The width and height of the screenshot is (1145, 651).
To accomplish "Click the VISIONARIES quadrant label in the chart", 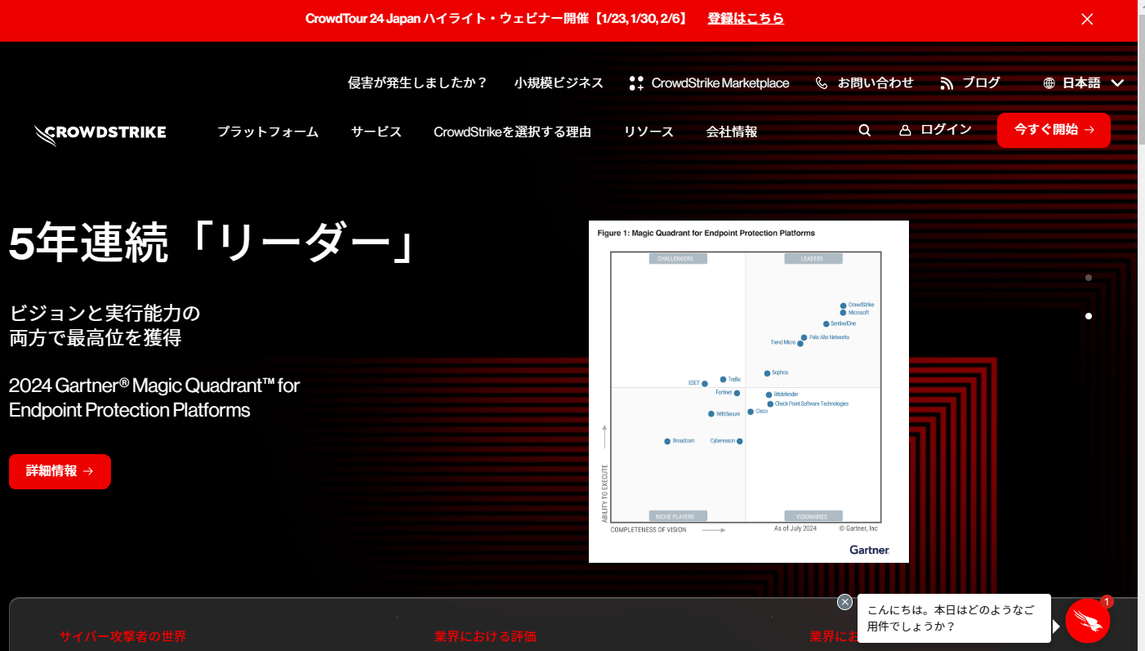I will pos(812,516).
